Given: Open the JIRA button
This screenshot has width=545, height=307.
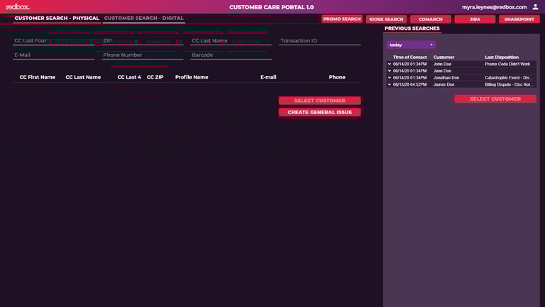Looking at the screenshot, I should (475, 19).
